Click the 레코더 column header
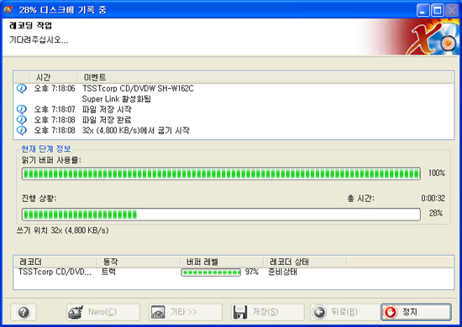The width and height of the screenshot is (462, 327). pos(55,262)
